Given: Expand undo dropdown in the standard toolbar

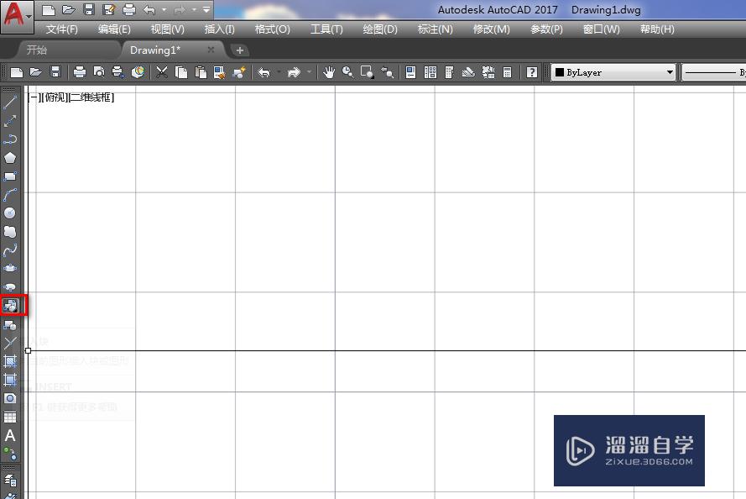Looking at the screenshot, I should [279, 72].
